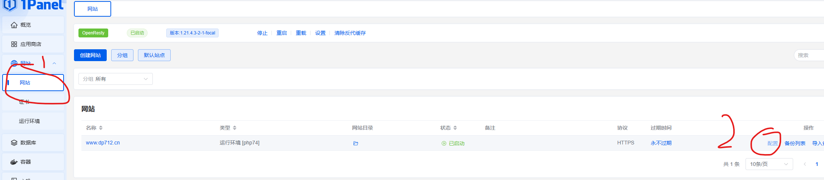Select 运行环境 in sidebar submenu
The image size is (824, 180).
(29, 121)
